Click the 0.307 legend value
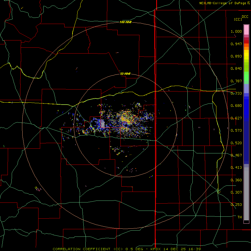The height and width of the screenshot is (251, 251). 236,192
